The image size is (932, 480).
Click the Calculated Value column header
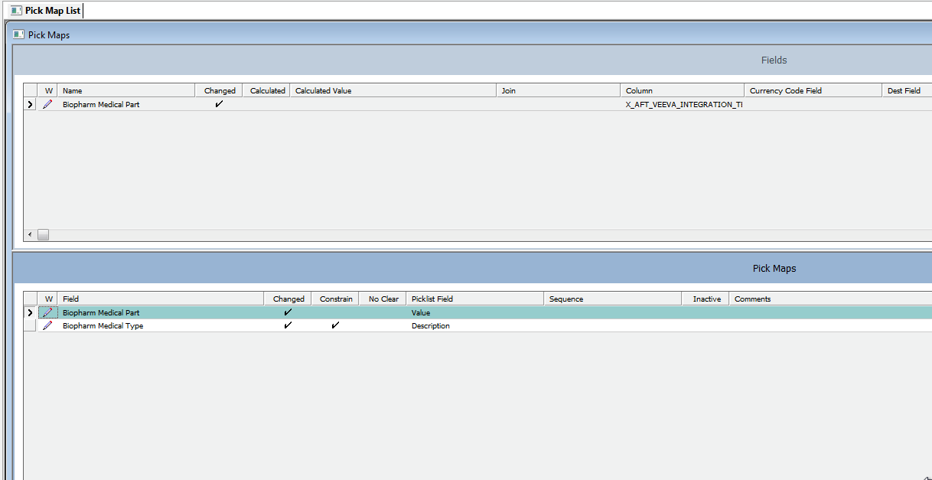pyautogui.click(x=393, y=90)
